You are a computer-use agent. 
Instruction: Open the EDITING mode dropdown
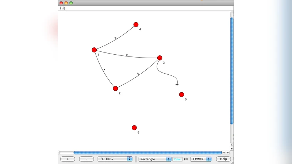point(115,159)
